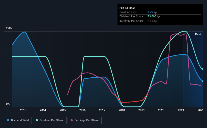Click the 2020 x-axis label

click(x=161, y=110)
